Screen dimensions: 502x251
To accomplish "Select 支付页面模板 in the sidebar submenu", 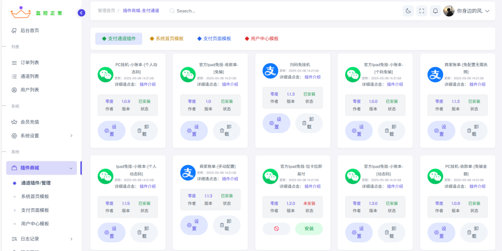I will tap(35, 210).
